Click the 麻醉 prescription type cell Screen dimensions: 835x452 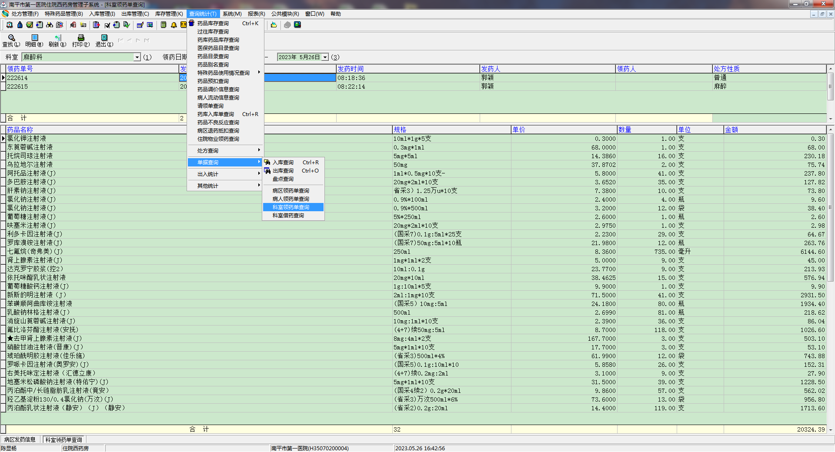pos(769,86)
